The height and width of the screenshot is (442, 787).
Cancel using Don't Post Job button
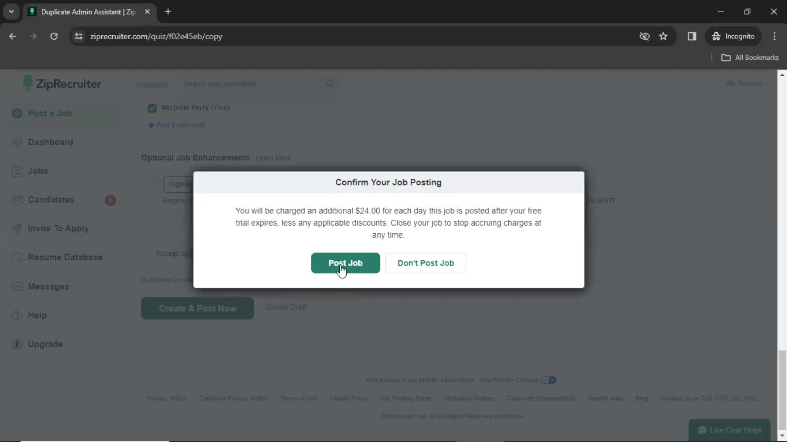425,263
